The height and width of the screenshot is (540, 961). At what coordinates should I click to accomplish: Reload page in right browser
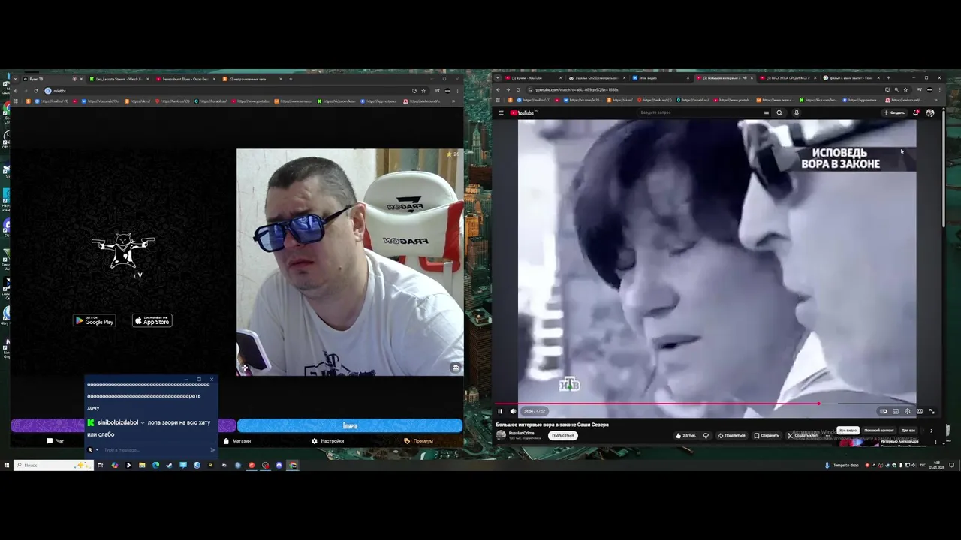coord(518,89)
